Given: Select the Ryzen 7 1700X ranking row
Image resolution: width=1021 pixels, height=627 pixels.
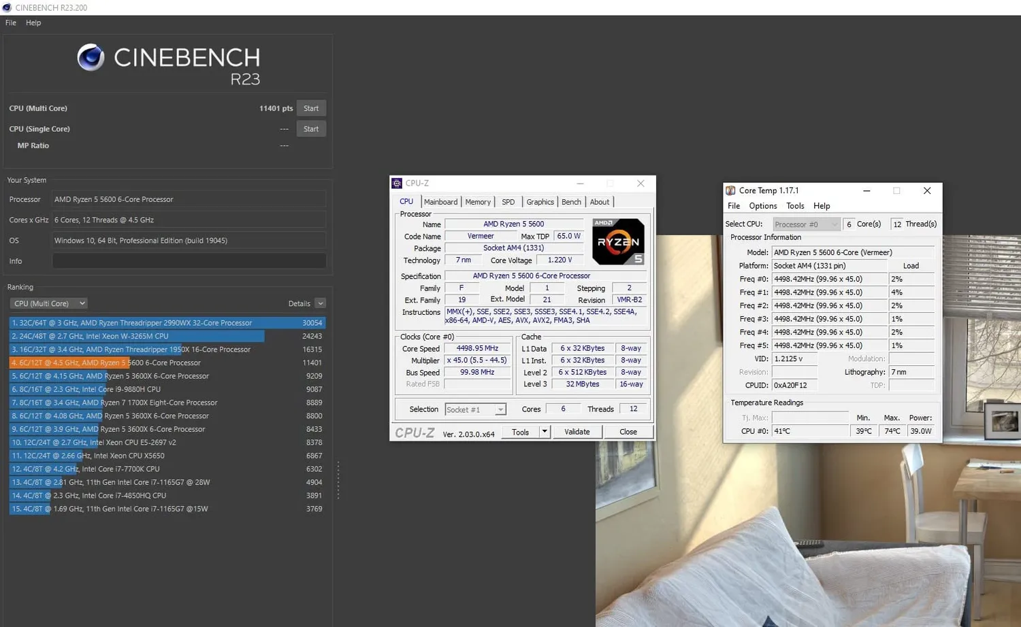Looking at the screenshot, I should (167, 403).
